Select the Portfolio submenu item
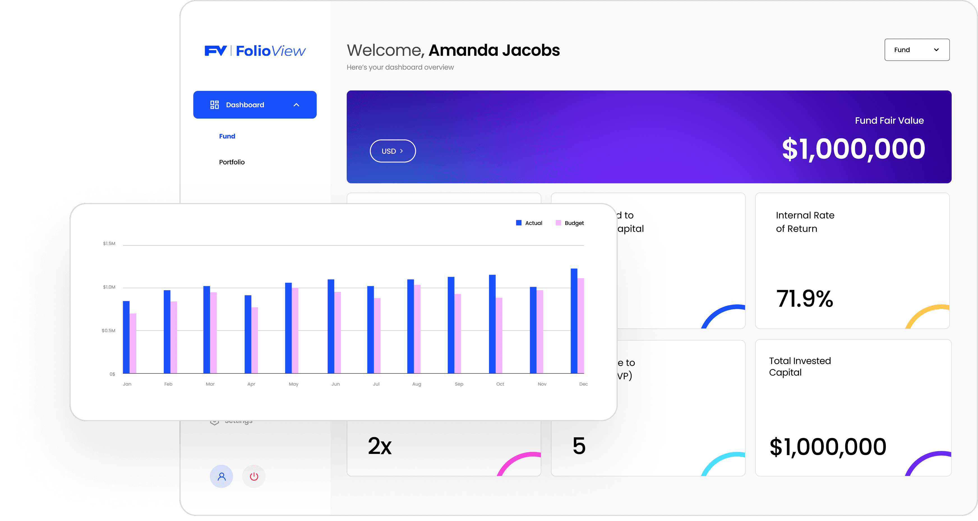This screenshot has width=978, height=521. (232, 162)
